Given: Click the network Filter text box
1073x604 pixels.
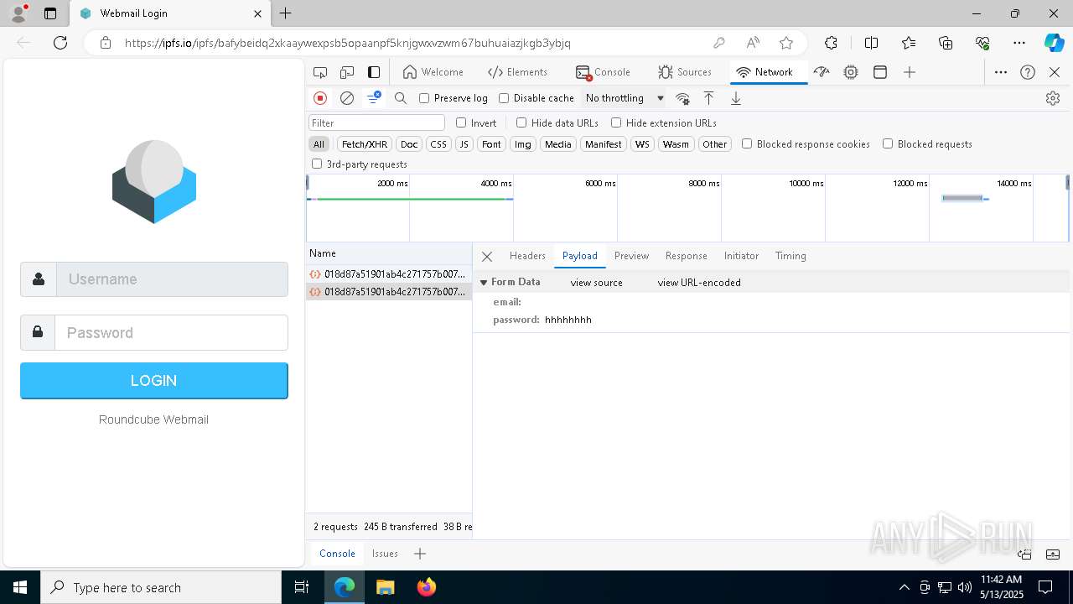Looking at the screenshot, I should [376, 122].
